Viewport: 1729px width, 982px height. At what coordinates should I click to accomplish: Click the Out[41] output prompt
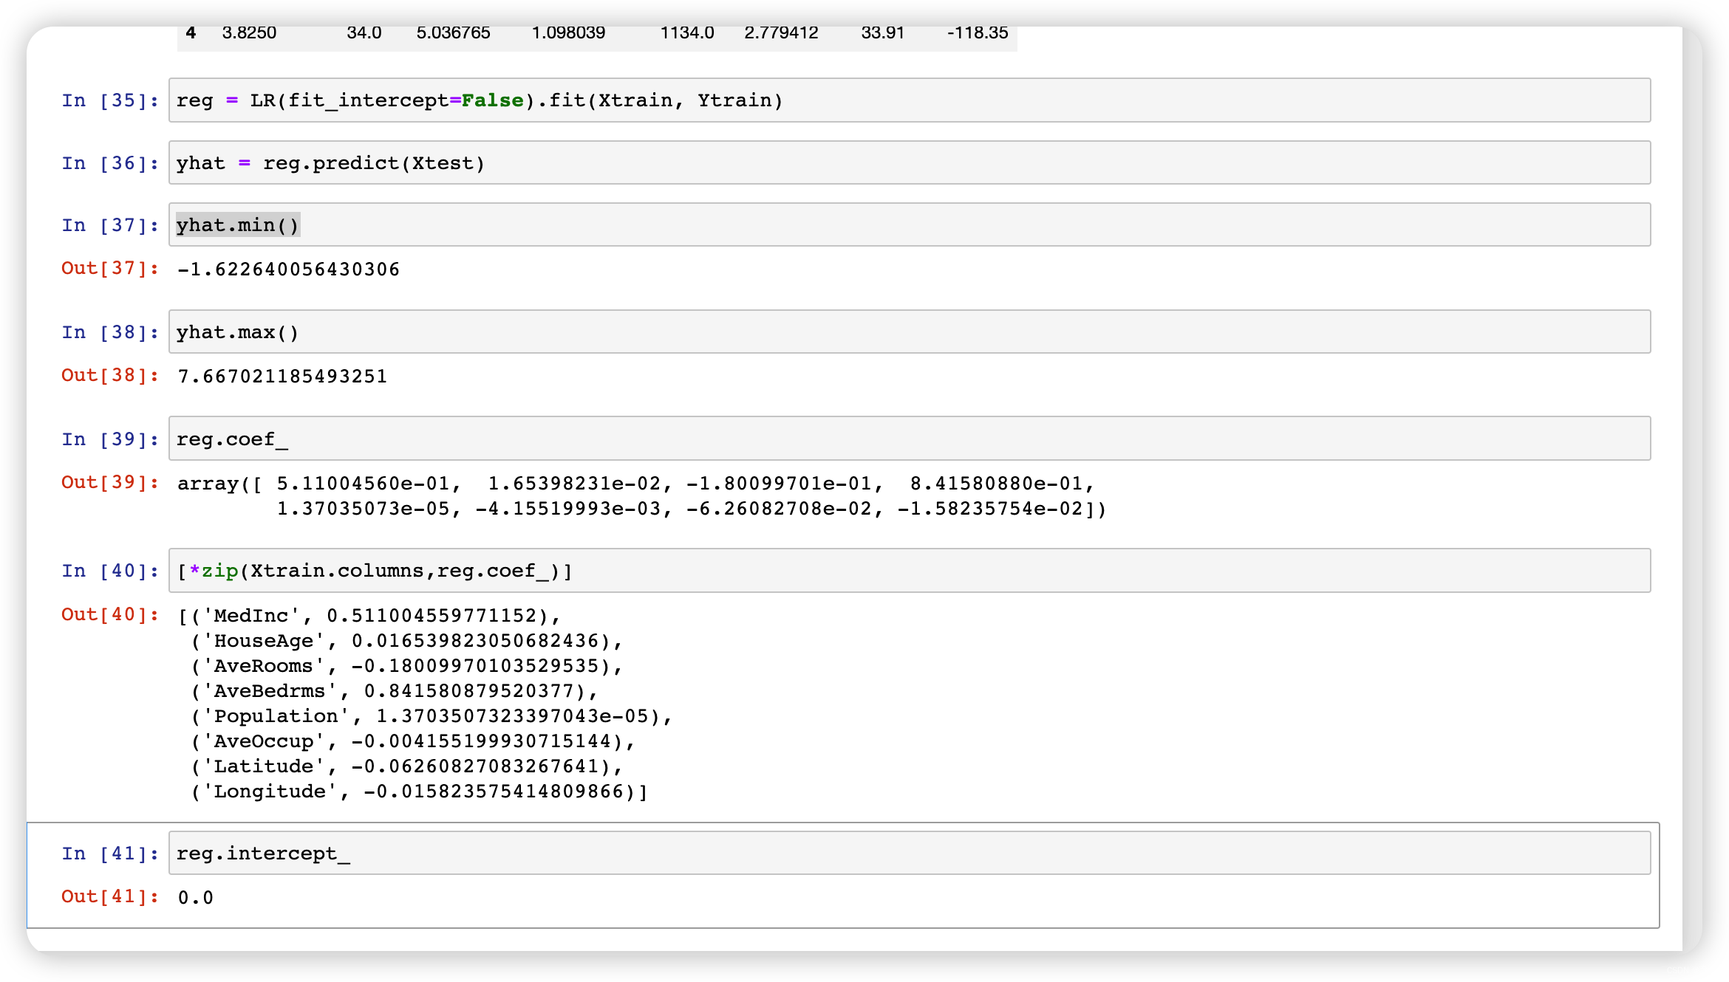click(x=110, y=896)
